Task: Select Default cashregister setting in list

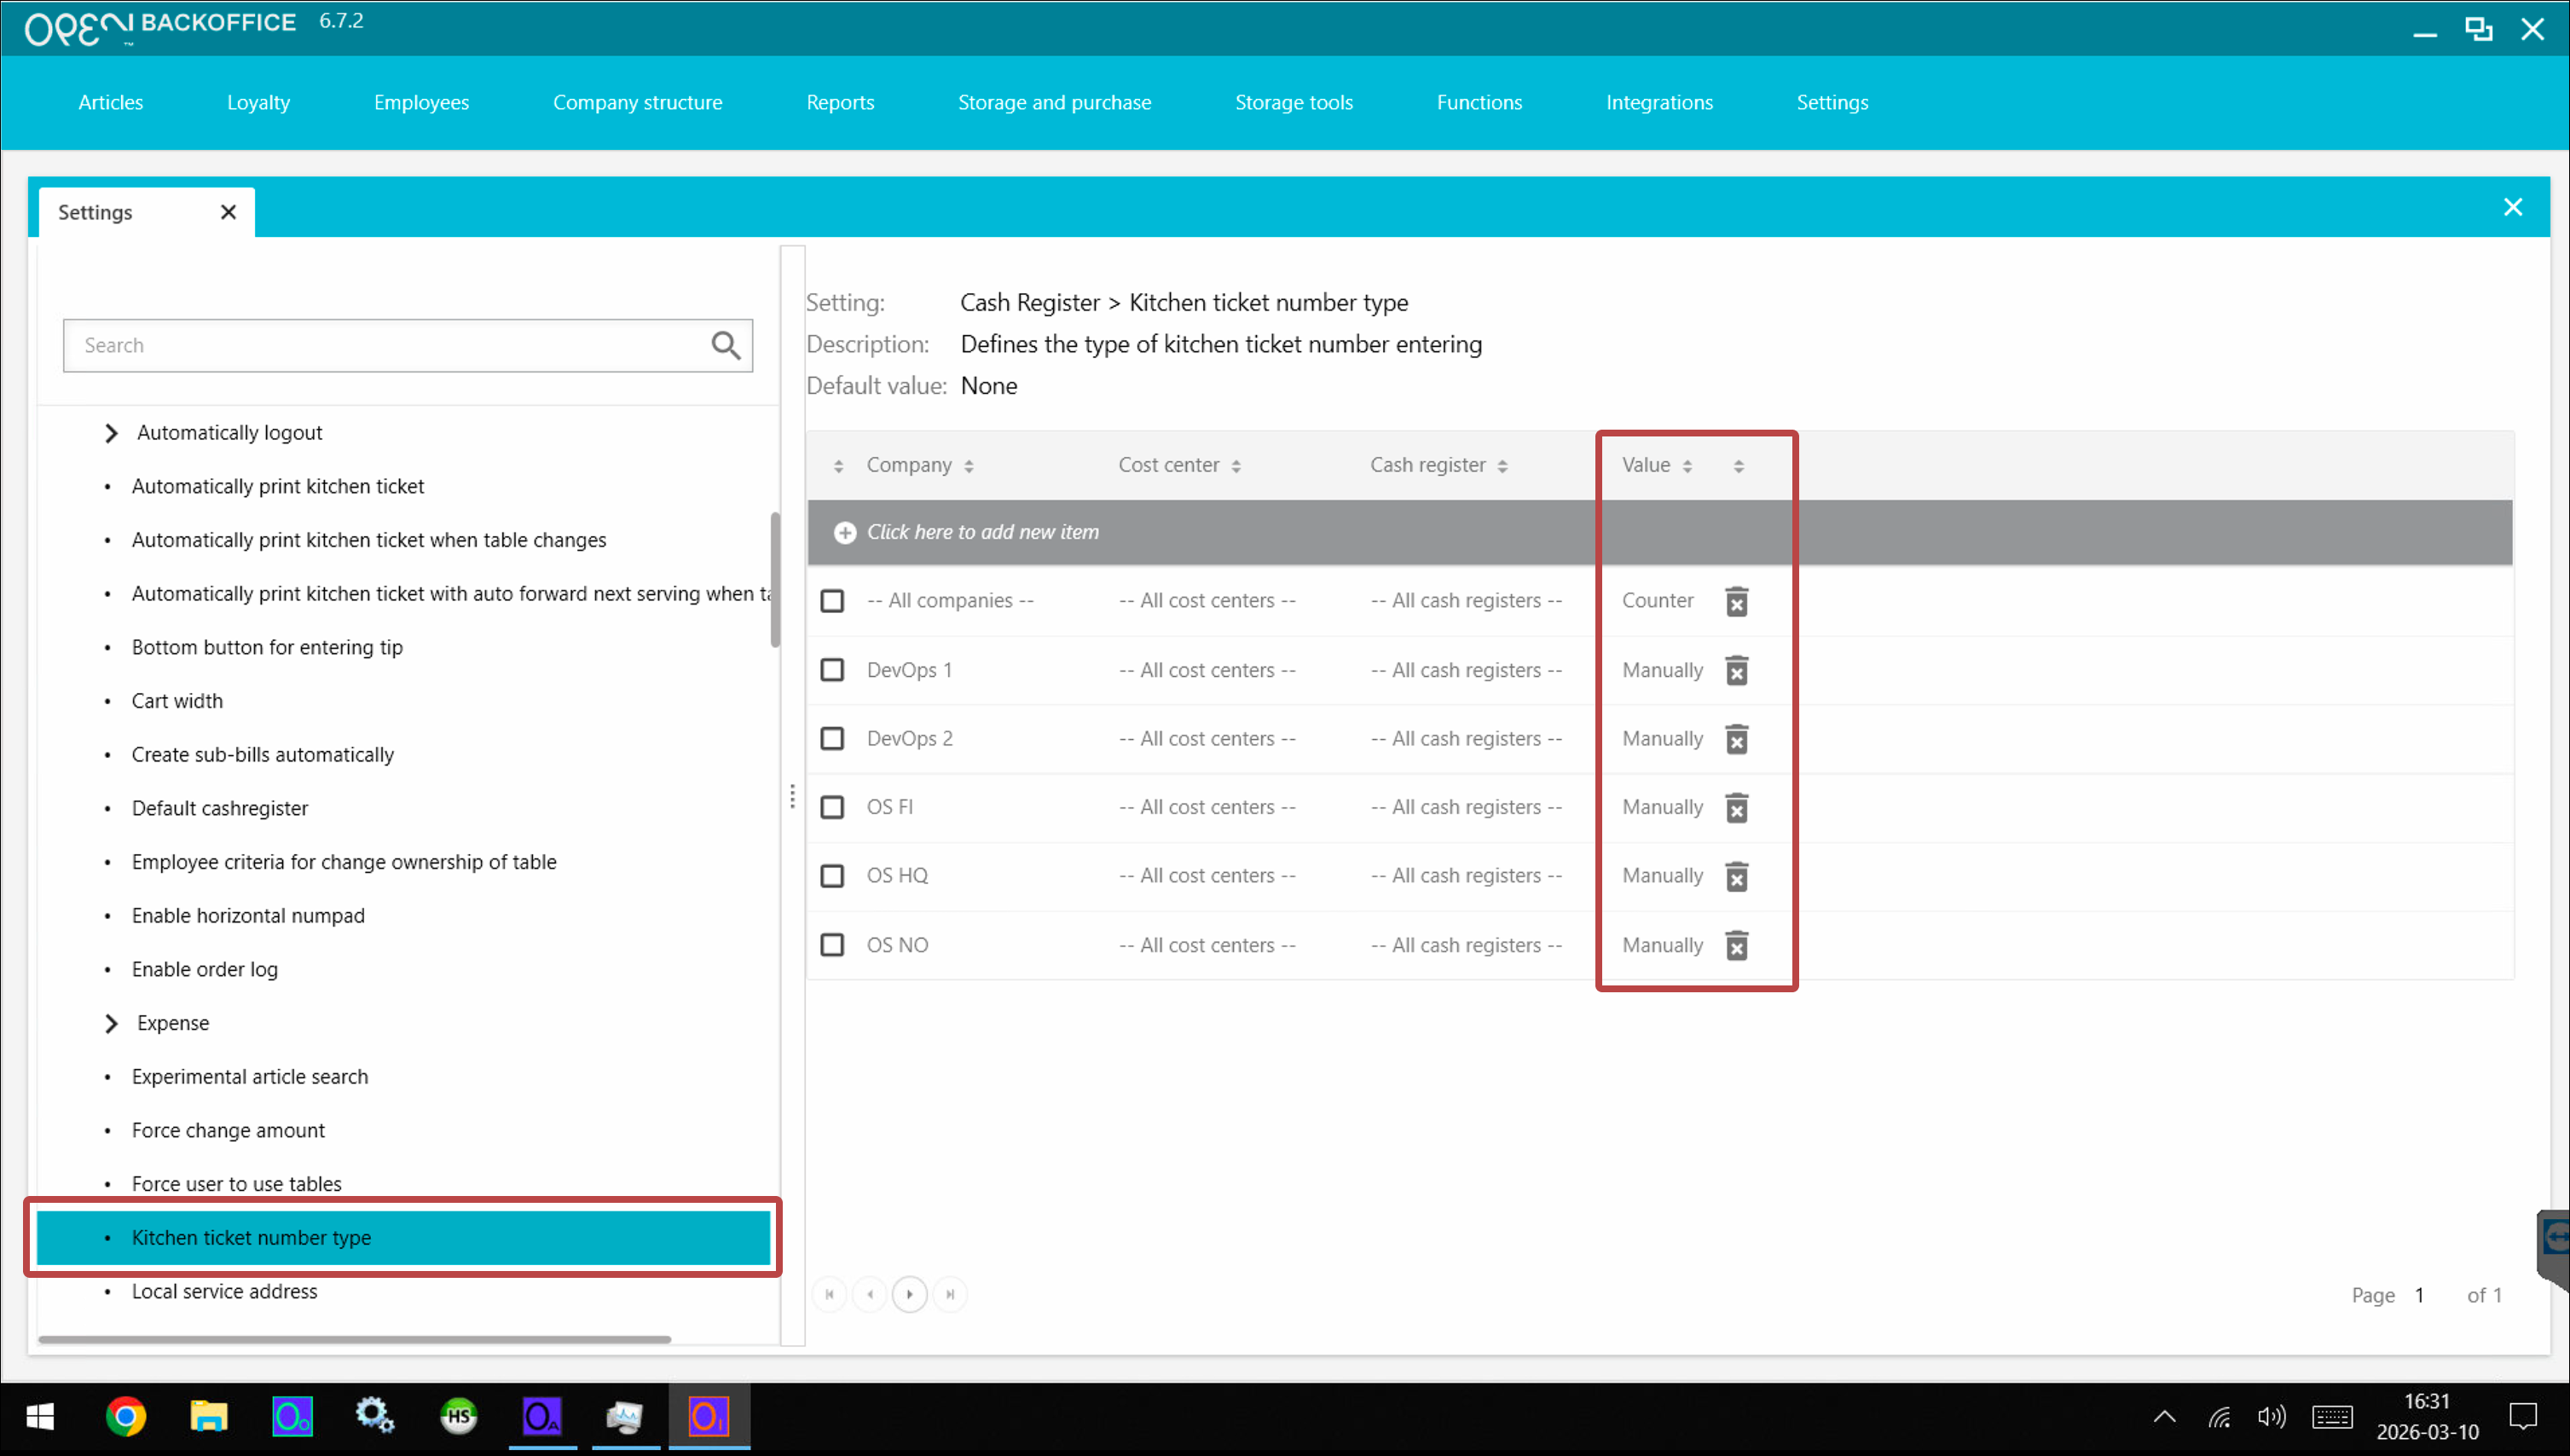Action: point(220,808)
